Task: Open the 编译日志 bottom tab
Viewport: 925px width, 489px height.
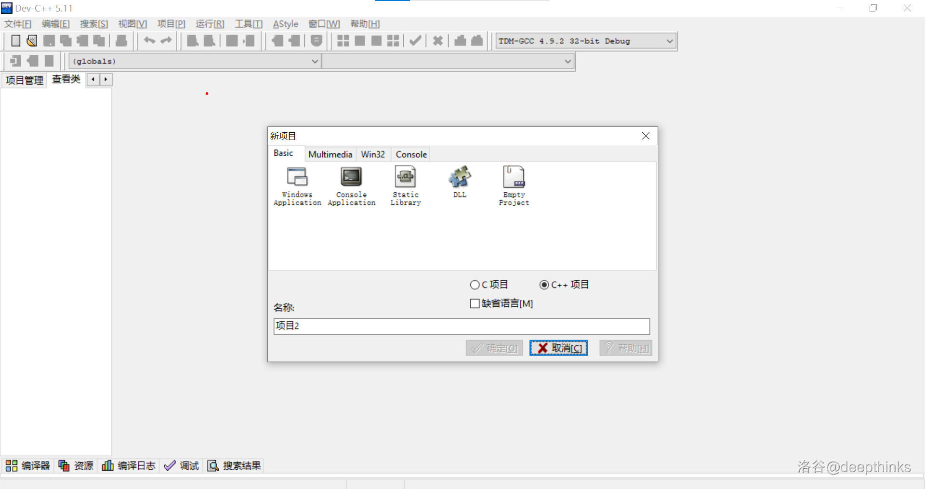Action: point(129,465)
